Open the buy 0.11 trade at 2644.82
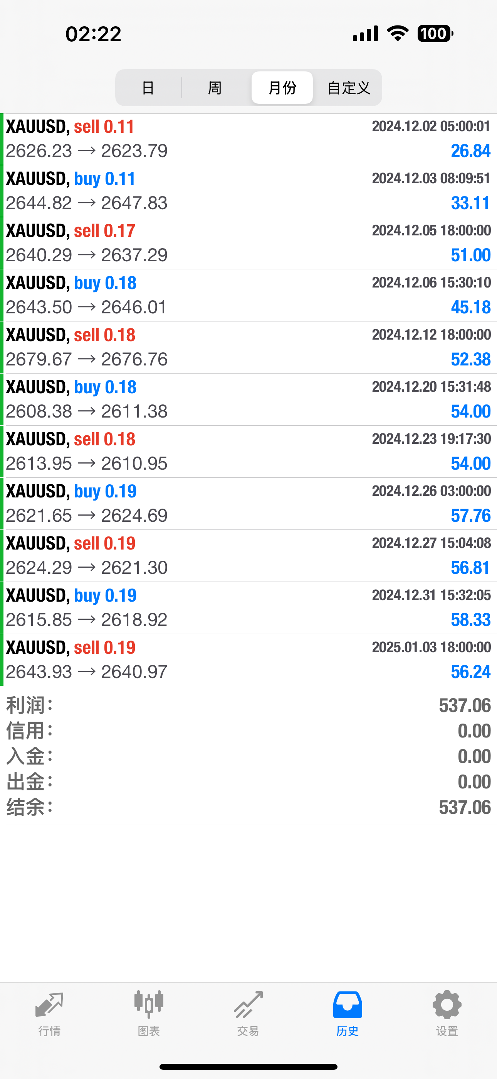This screenshot has height=1079, width=497. [x=248, y=191]
